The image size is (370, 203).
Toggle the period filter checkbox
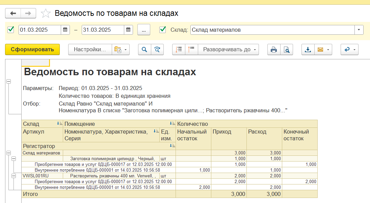10,30
